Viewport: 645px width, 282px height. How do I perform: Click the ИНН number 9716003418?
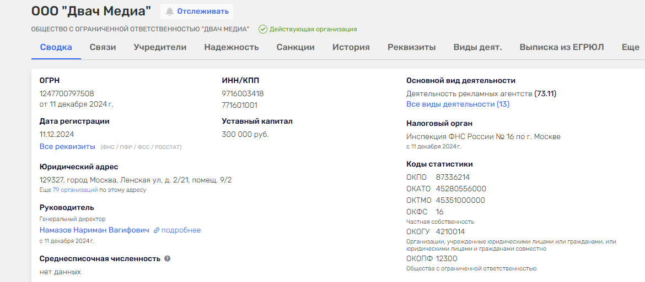243,93
